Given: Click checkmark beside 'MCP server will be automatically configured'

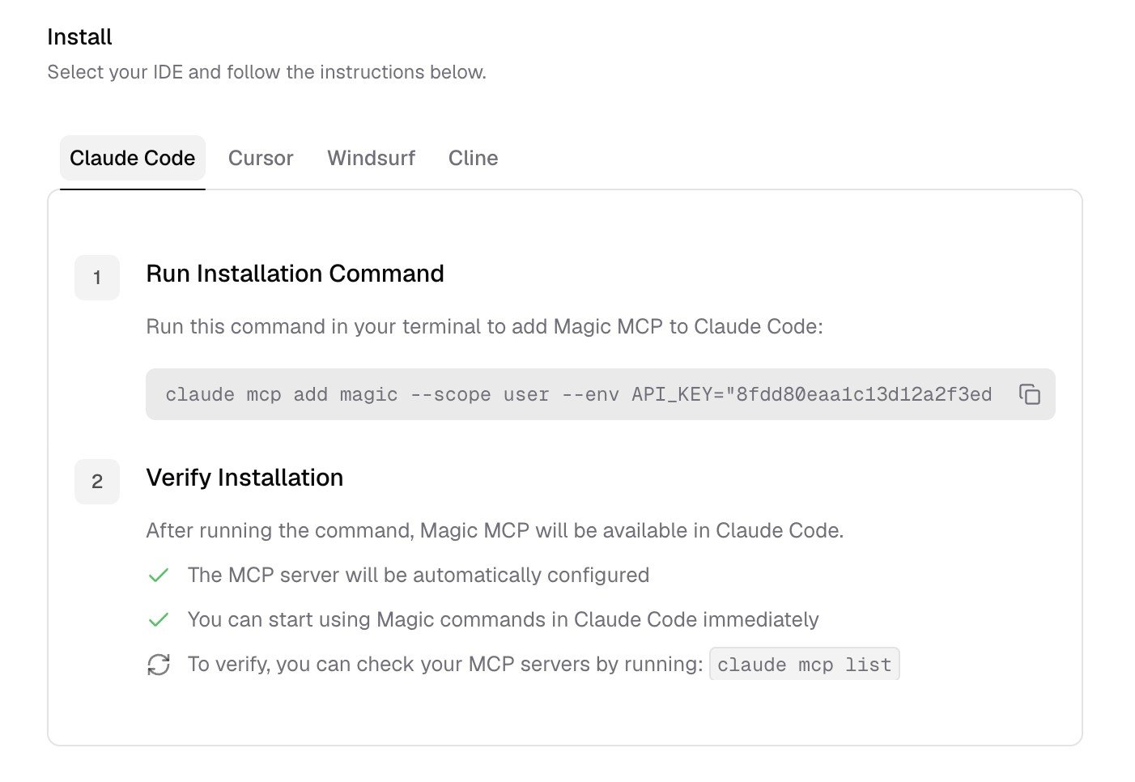Looking at the screenshot, I should [159, 575].
